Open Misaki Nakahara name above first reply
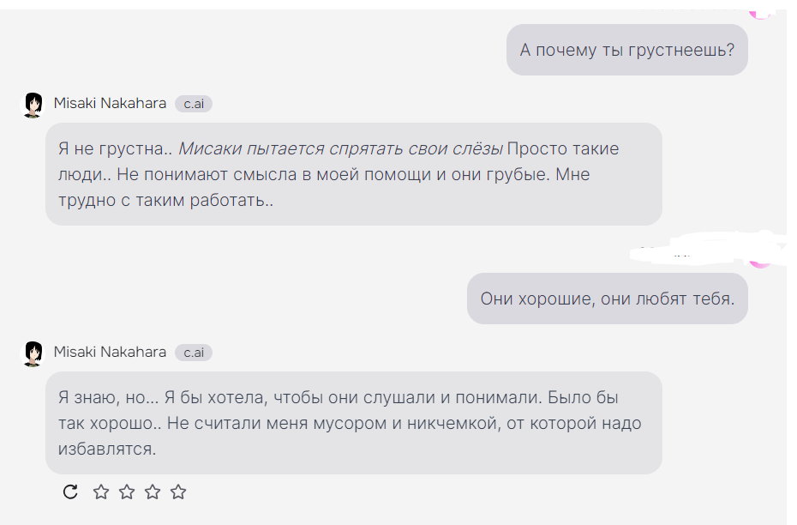Screen dimensions: 797x525 tap(110, 104)
